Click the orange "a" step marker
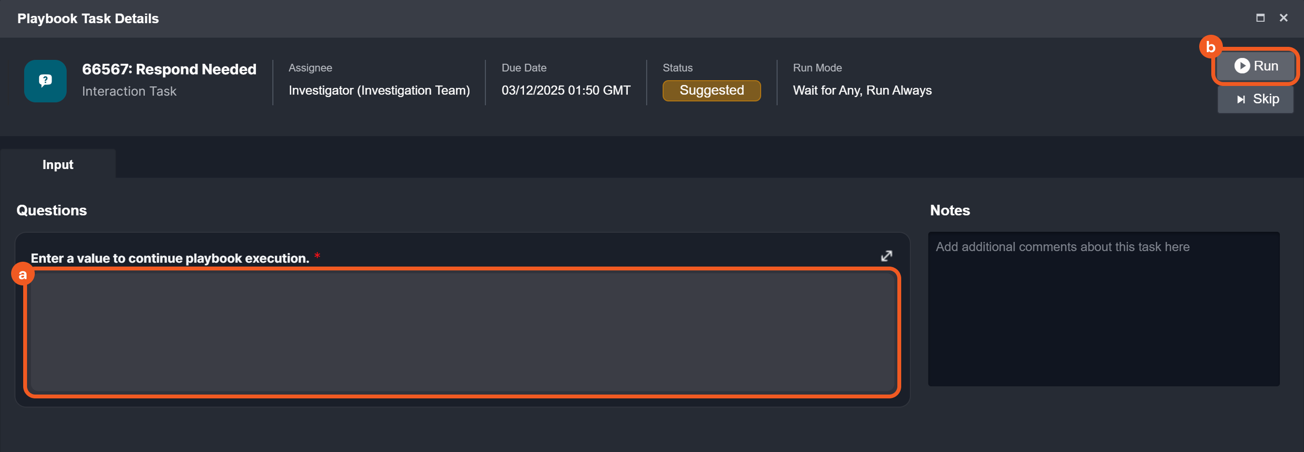This screenshot has height=452, width=1304. (x=23, y=274)
